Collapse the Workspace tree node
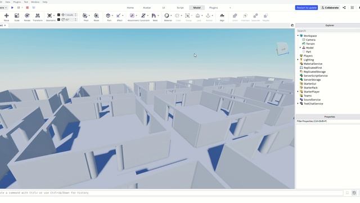Screen dimensions: 360x203 (298, 36)
